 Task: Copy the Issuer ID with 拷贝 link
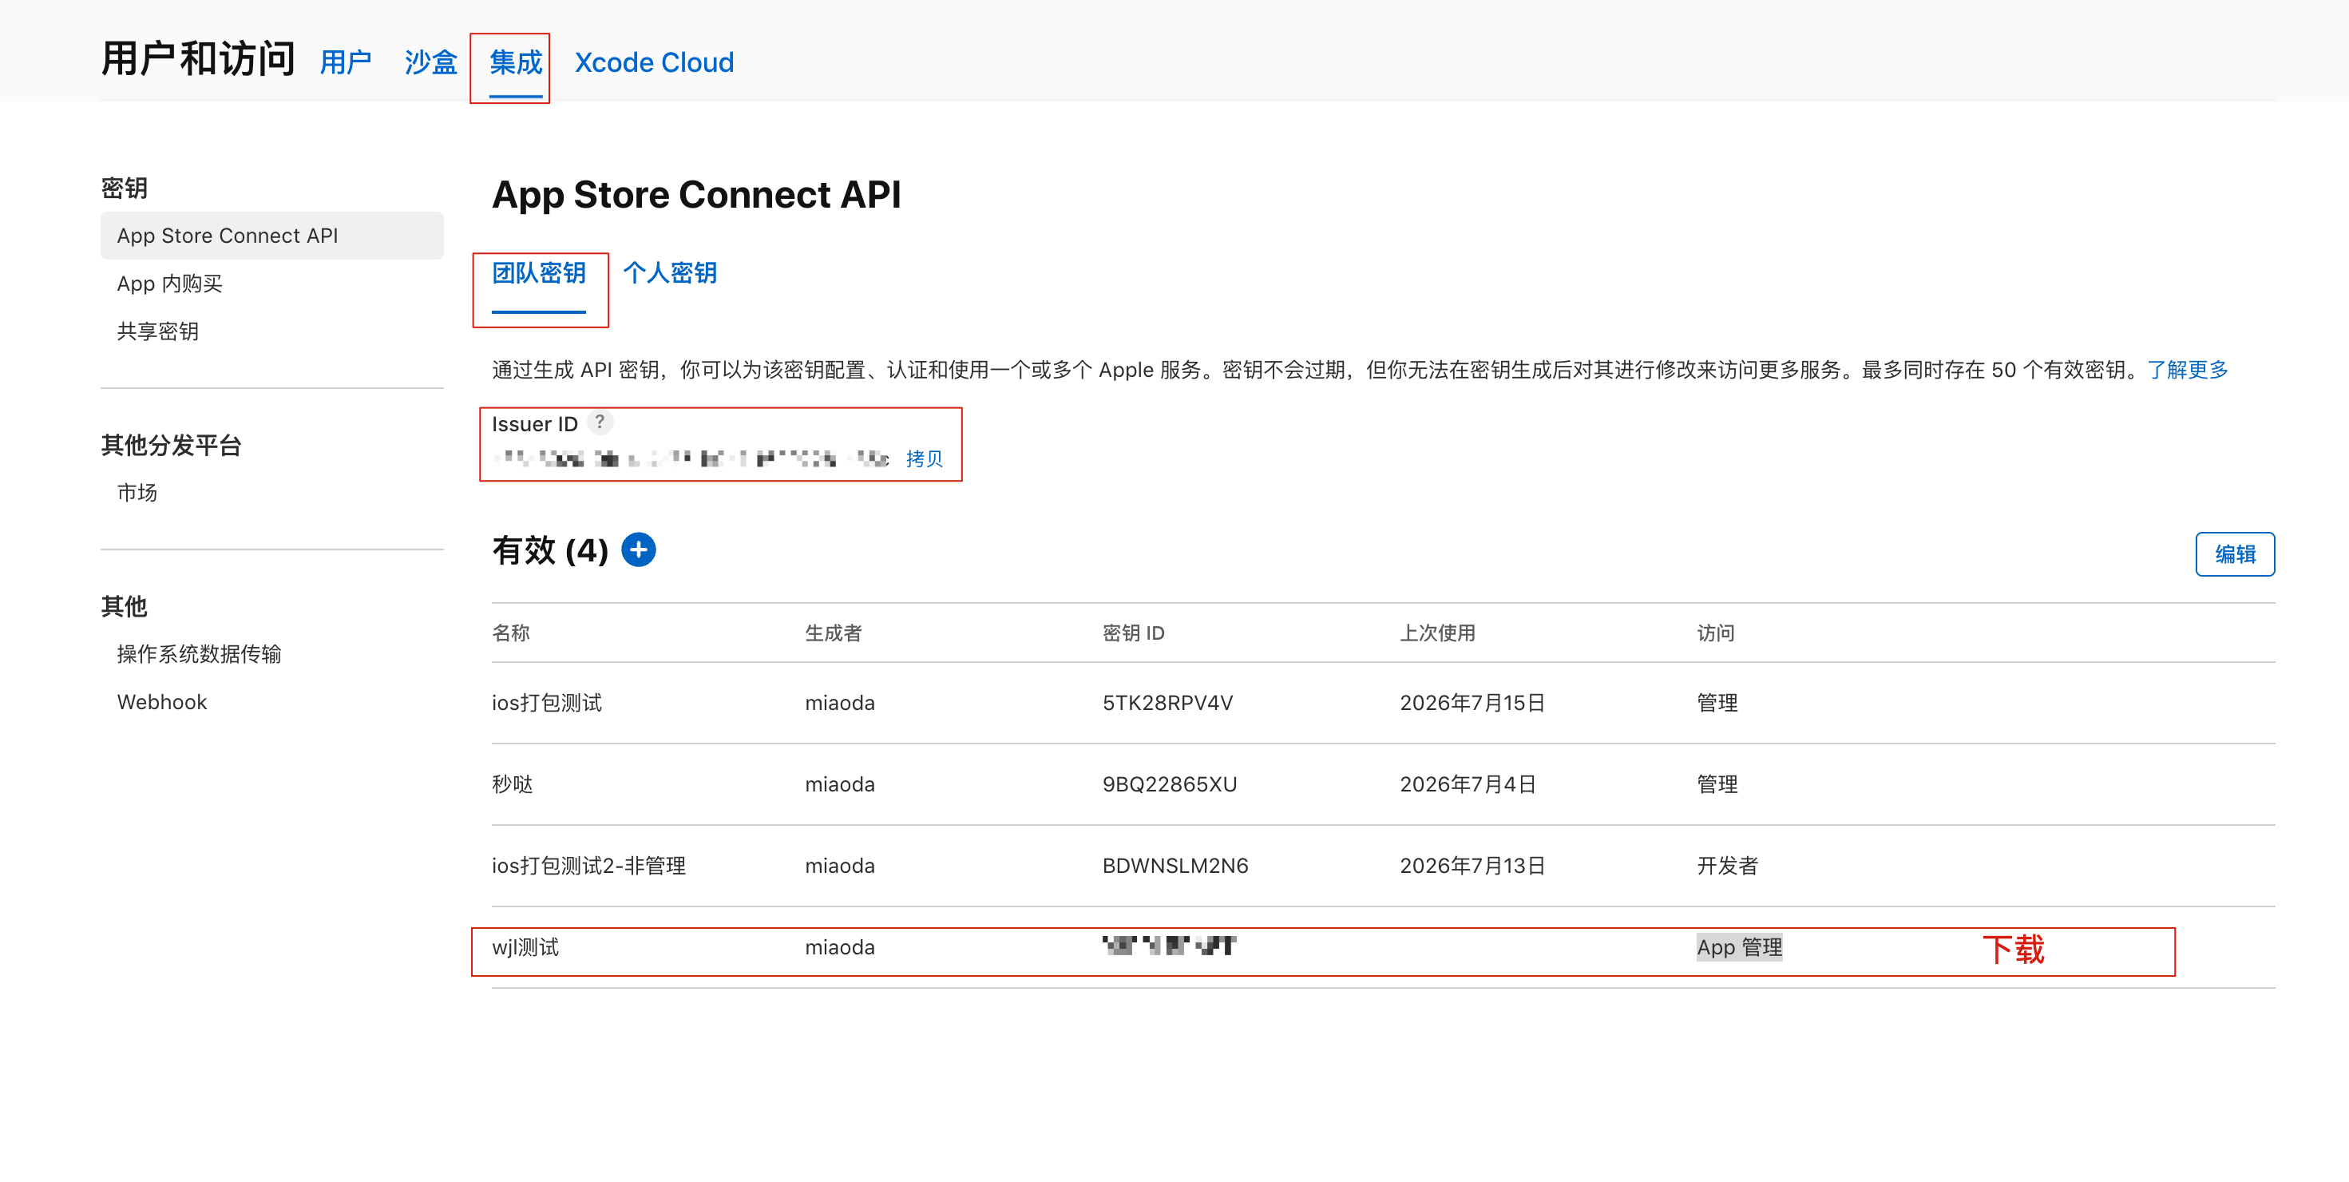(x=924, y=458)
